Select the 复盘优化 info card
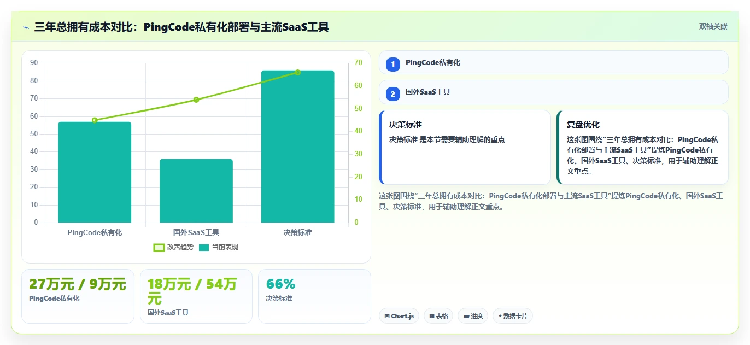Screen dimensions: 750x345 click(642, 148)
